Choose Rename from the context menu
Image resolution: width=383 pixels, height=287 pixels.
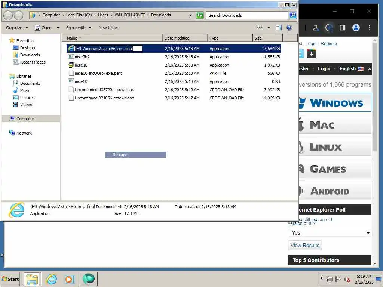point(136,155)
